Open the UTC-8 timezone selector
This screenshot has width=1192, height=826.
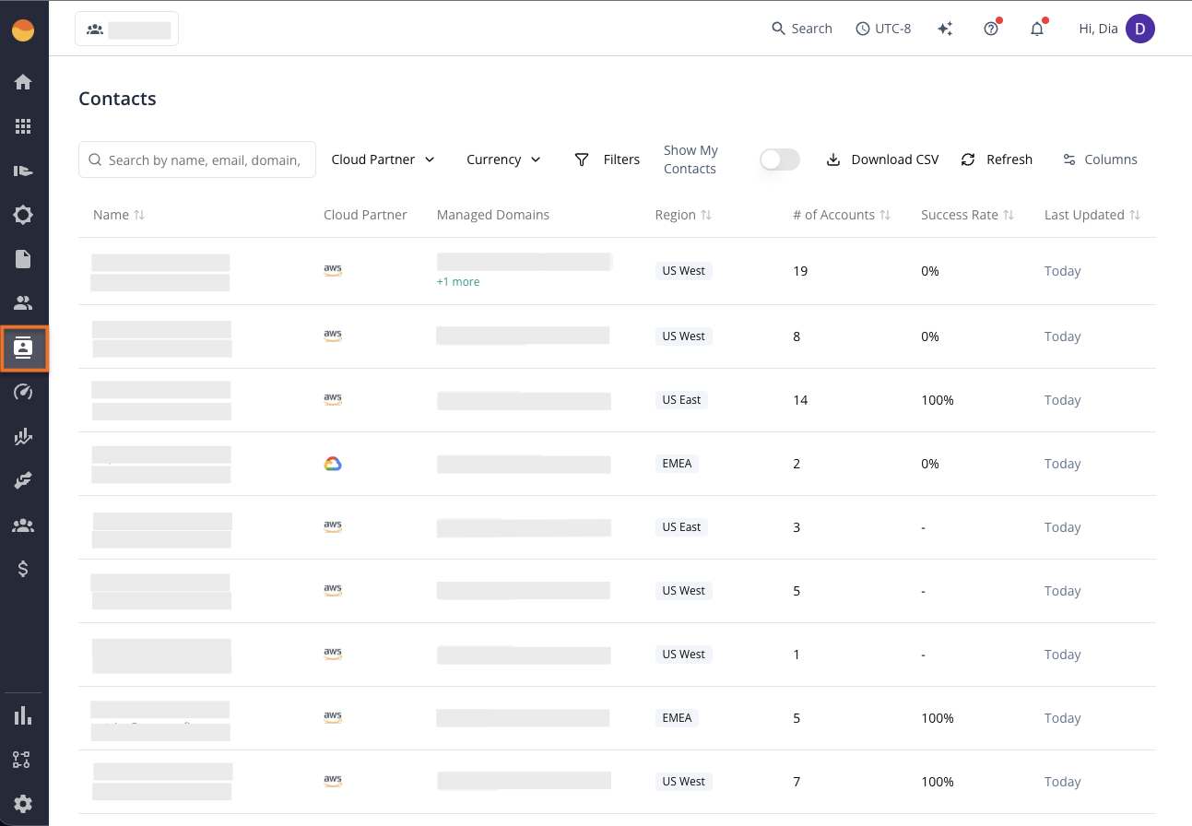pos(883,29)
